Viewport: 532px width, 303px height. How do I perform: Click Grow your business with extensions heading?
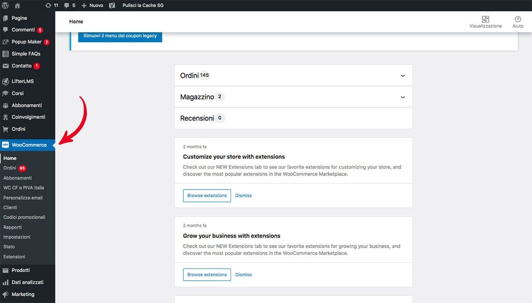[232, 236]
